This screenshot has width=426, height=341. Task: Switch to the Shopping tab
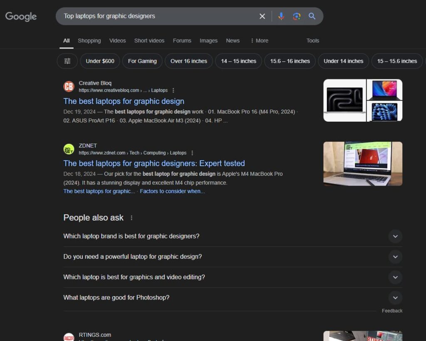click(x=89, y=41)
